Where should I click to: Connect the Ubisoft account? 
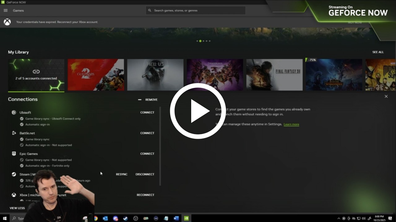click(x=147, y=113)
